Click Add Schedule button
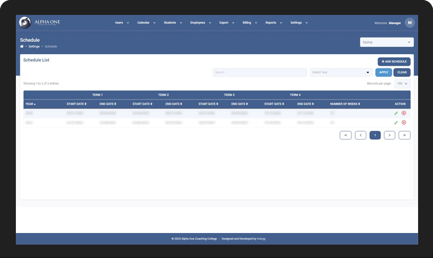This screenshot has height=258, width=433. pyautogui.click(x=394, y=61)
